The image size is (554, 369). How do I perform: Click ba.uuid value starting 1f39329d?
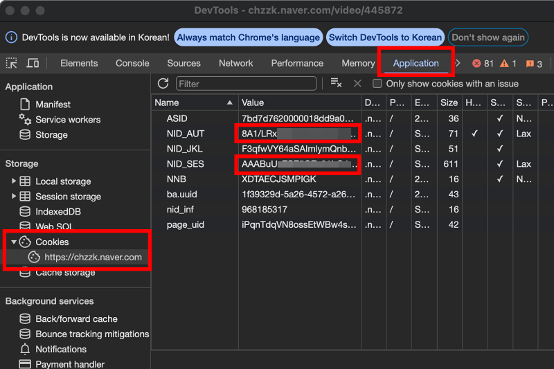(298, 195)
